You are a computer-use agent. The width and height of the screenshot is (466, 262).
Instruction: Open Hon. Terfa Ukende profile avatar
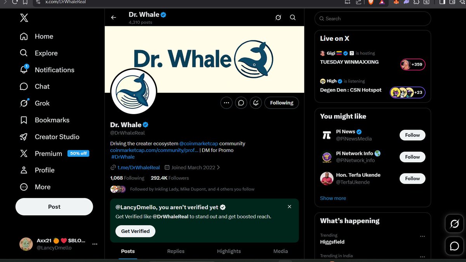pos(327,179)
